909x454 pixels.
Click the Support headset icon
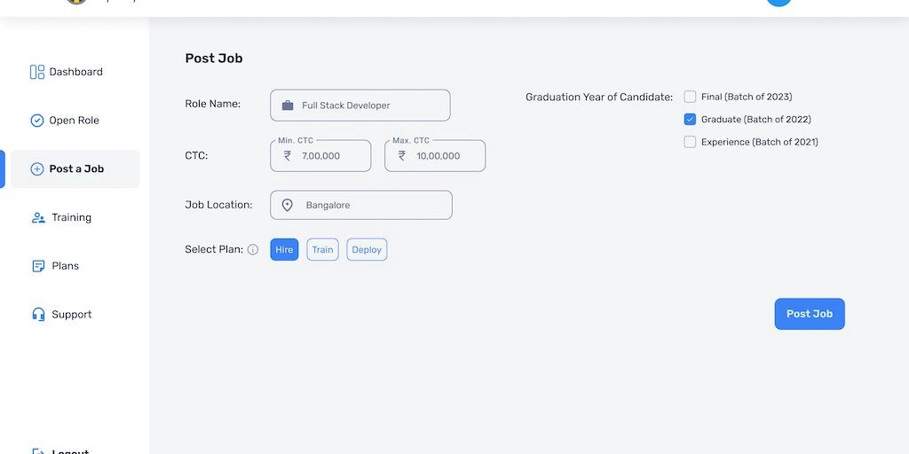(x=38, y=315)
